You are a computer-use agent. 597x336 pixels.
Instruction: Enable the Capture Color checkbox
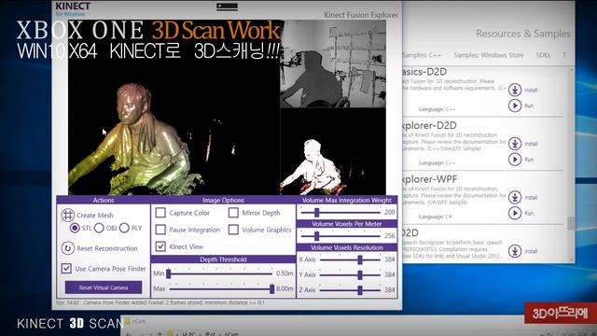click(x=160, y=213)
